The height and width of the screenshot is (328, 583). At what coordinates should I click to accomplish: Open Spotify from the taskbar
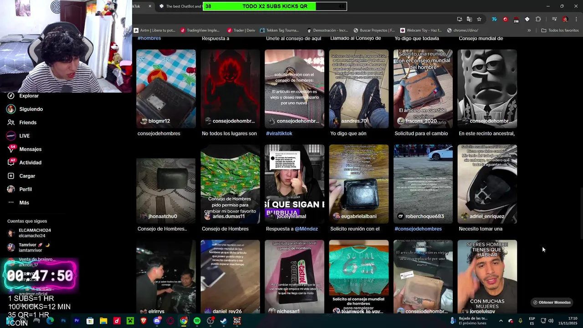tap(197, 321)
